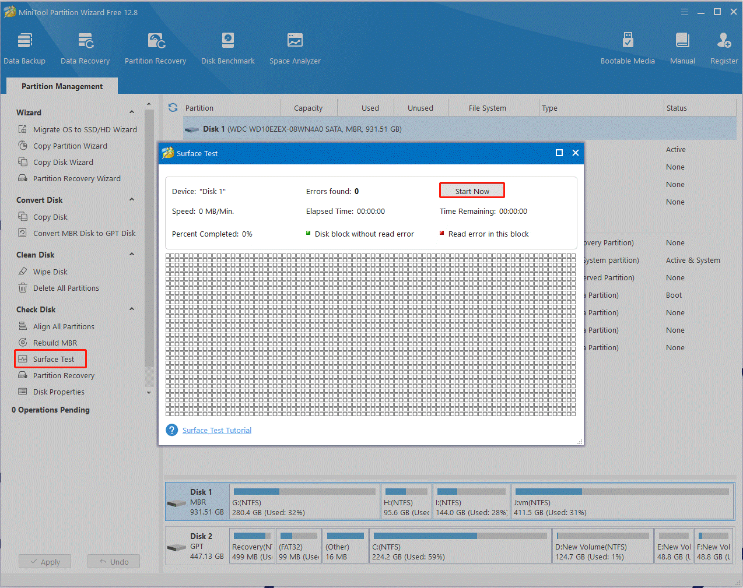This screenshot has height=588, width=743.
Task: Switch to Partition Management tab
Action: (x=62, y=86)
